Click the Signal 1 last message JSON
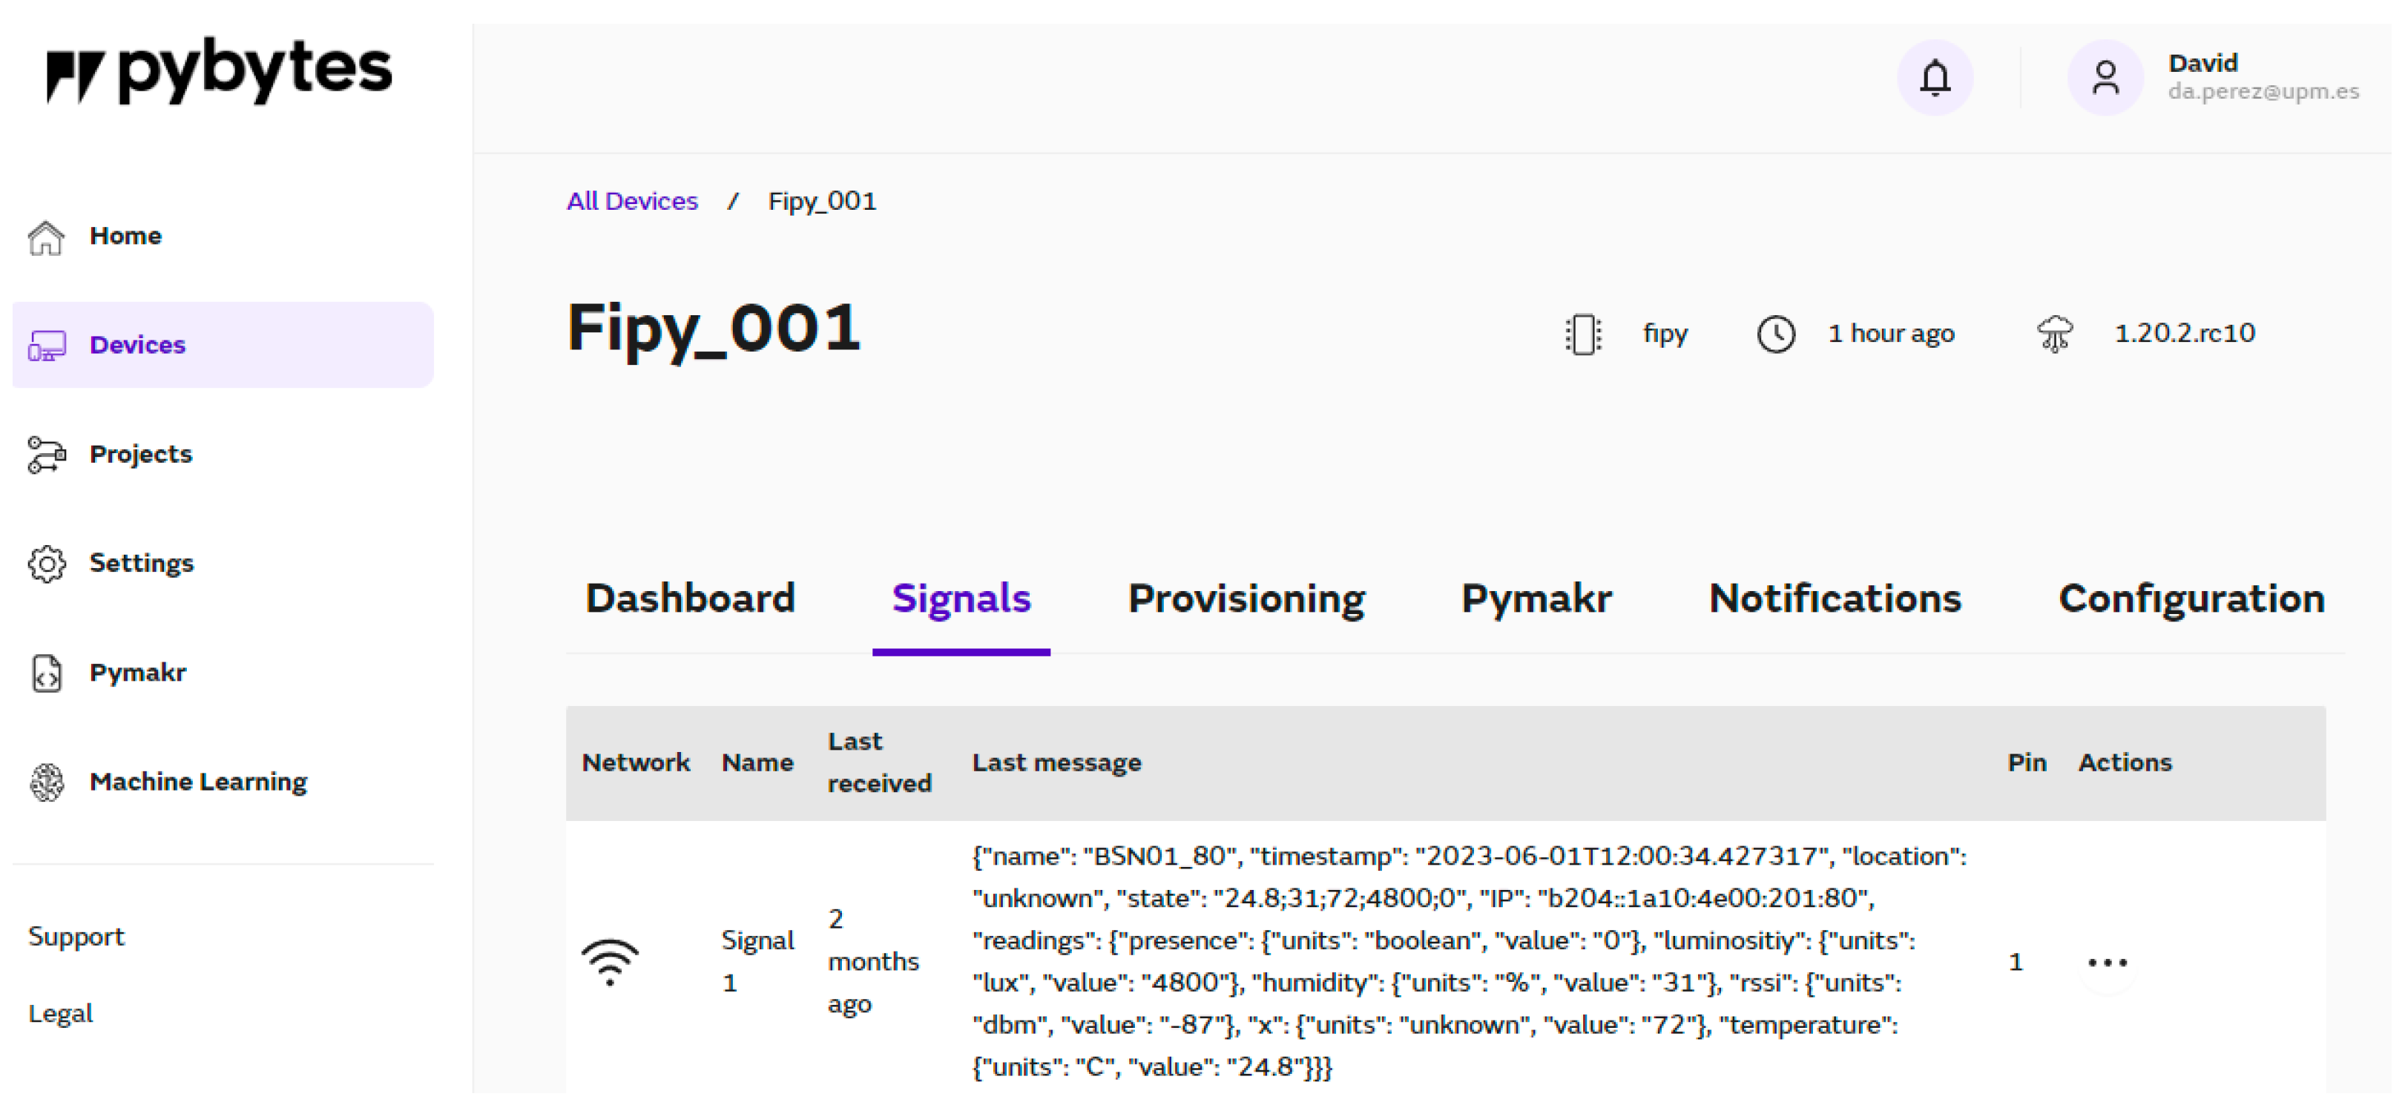This screenshot has height=1108, width=2405. (1470, 961)
